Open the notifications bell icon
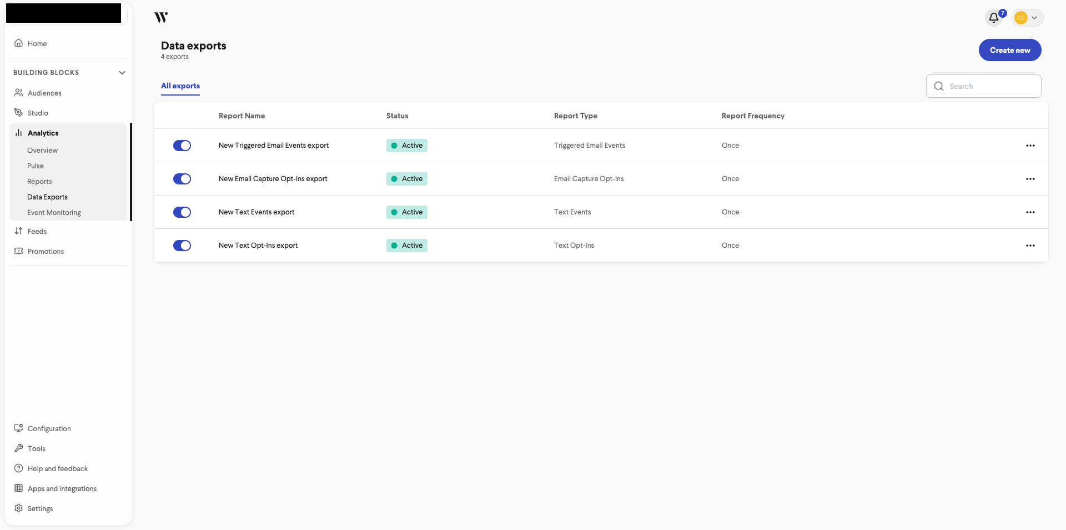The image size is (1066, 530). pyautogui.click(x=994, y=18)
